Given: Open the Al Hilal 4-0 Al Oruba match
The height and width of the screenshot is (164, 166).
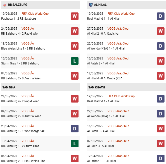Looking at the screenshot, I should click(x=105, y=78).
